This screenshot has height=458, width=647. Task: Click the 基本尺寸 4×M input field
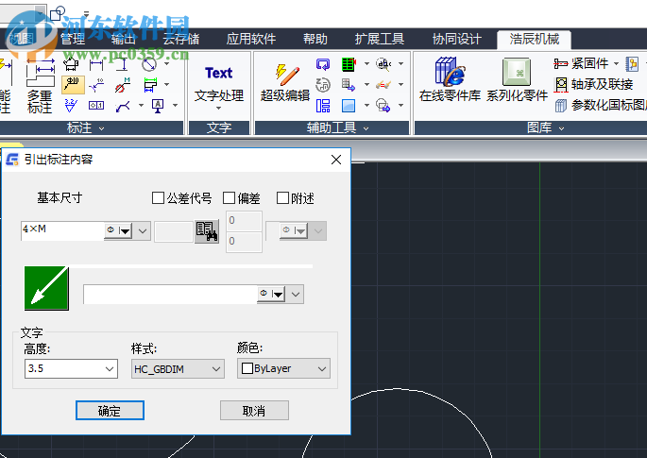62,230
